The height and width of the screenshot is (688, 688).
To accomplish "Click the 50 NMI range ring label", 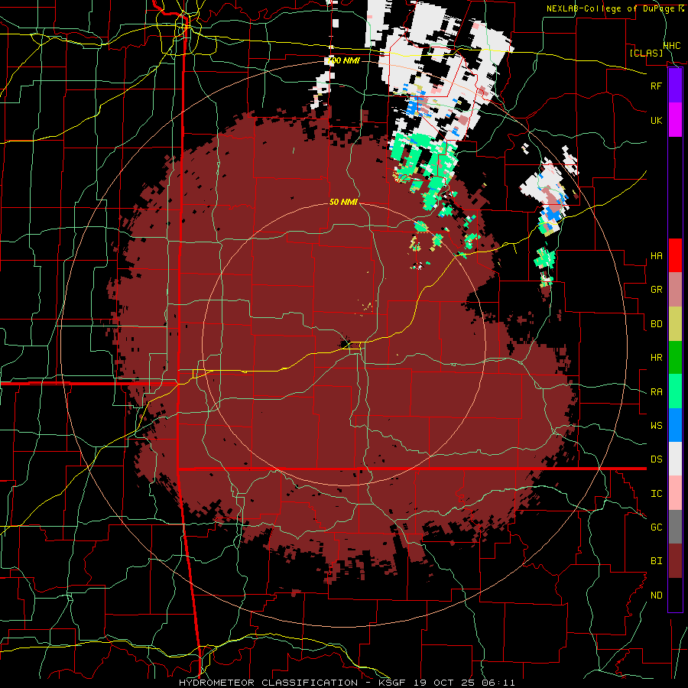I will click(x=343, y=203).
